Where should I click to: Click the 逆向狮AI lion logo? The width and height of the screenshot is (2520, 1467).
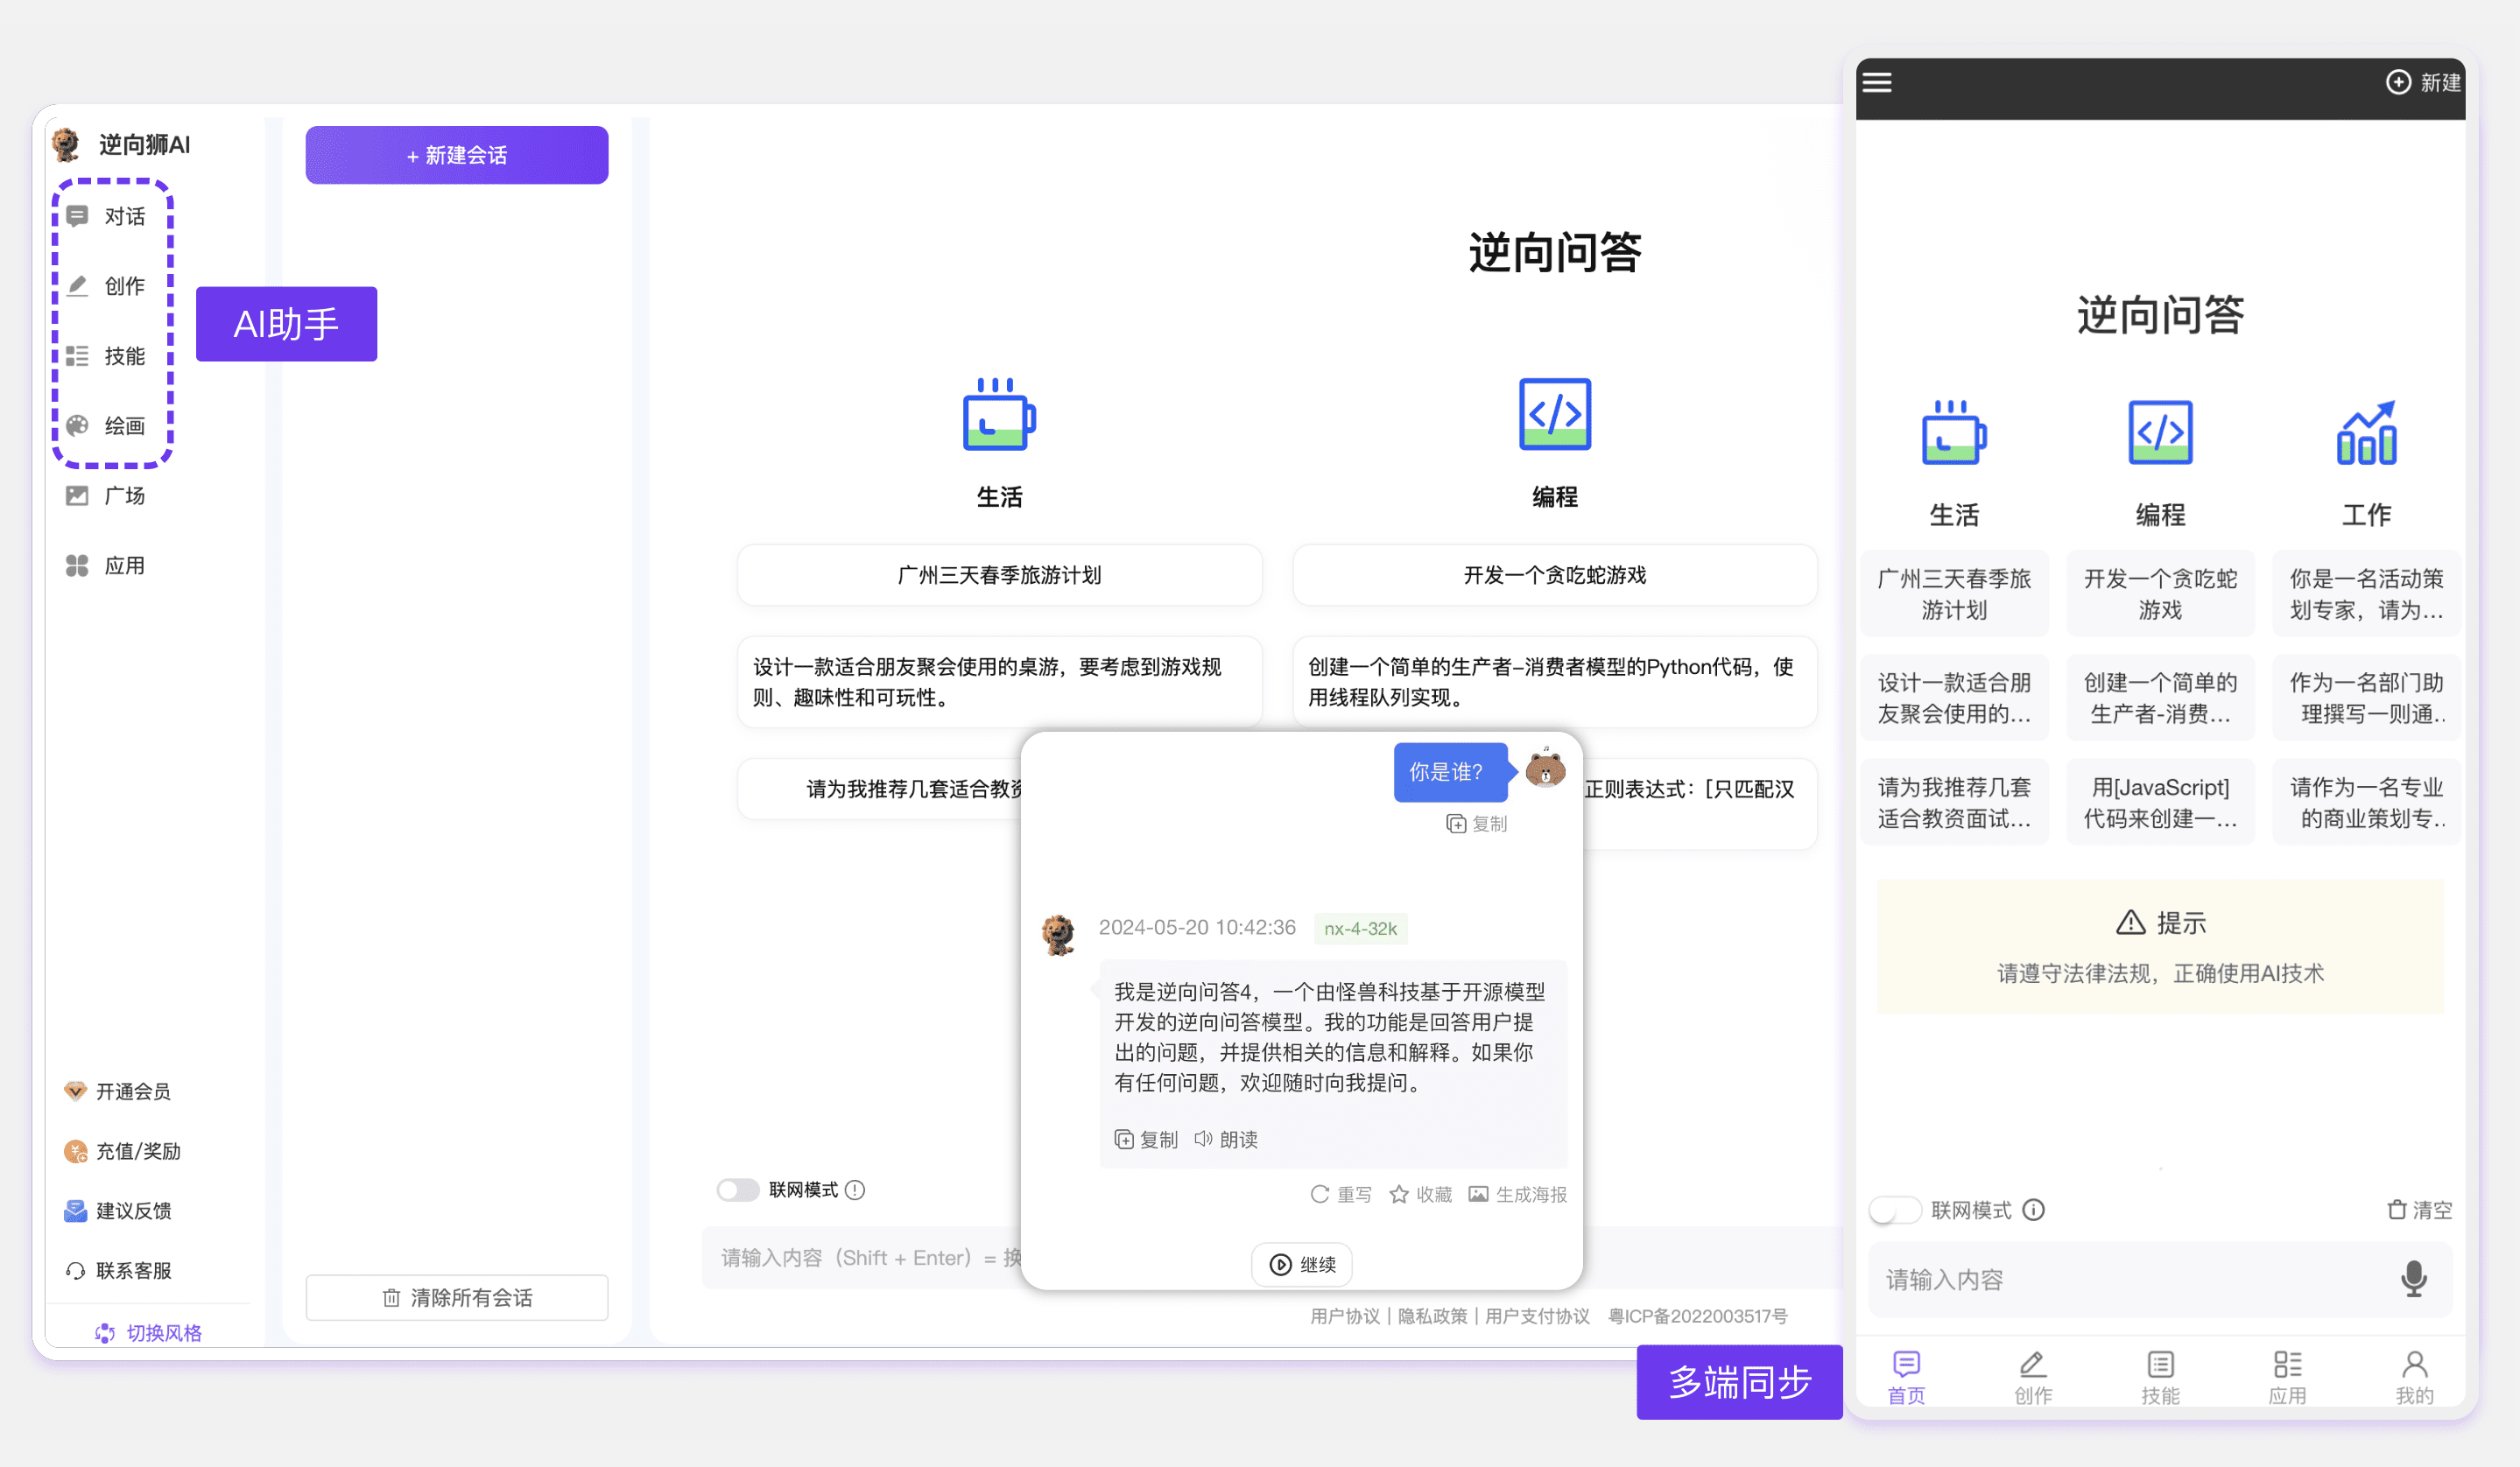pos(67,145)
